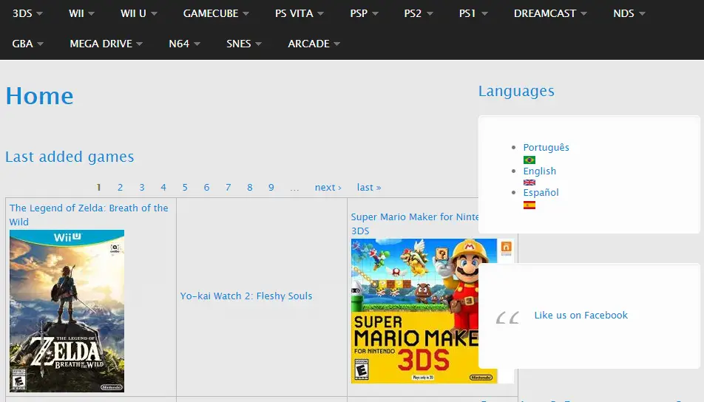704x402 pixels.
Task: Go to the next page of games
Action: 328,188
